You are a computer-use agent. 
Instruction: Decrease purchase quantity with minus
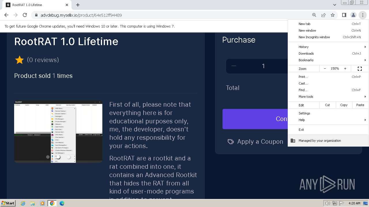pos(234,66)
